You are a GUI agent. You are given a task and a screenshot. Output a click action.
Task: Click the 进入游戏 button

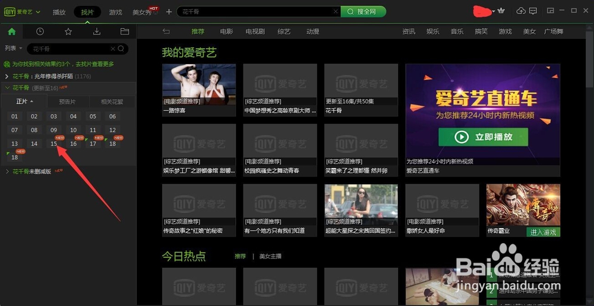(544, 232)
